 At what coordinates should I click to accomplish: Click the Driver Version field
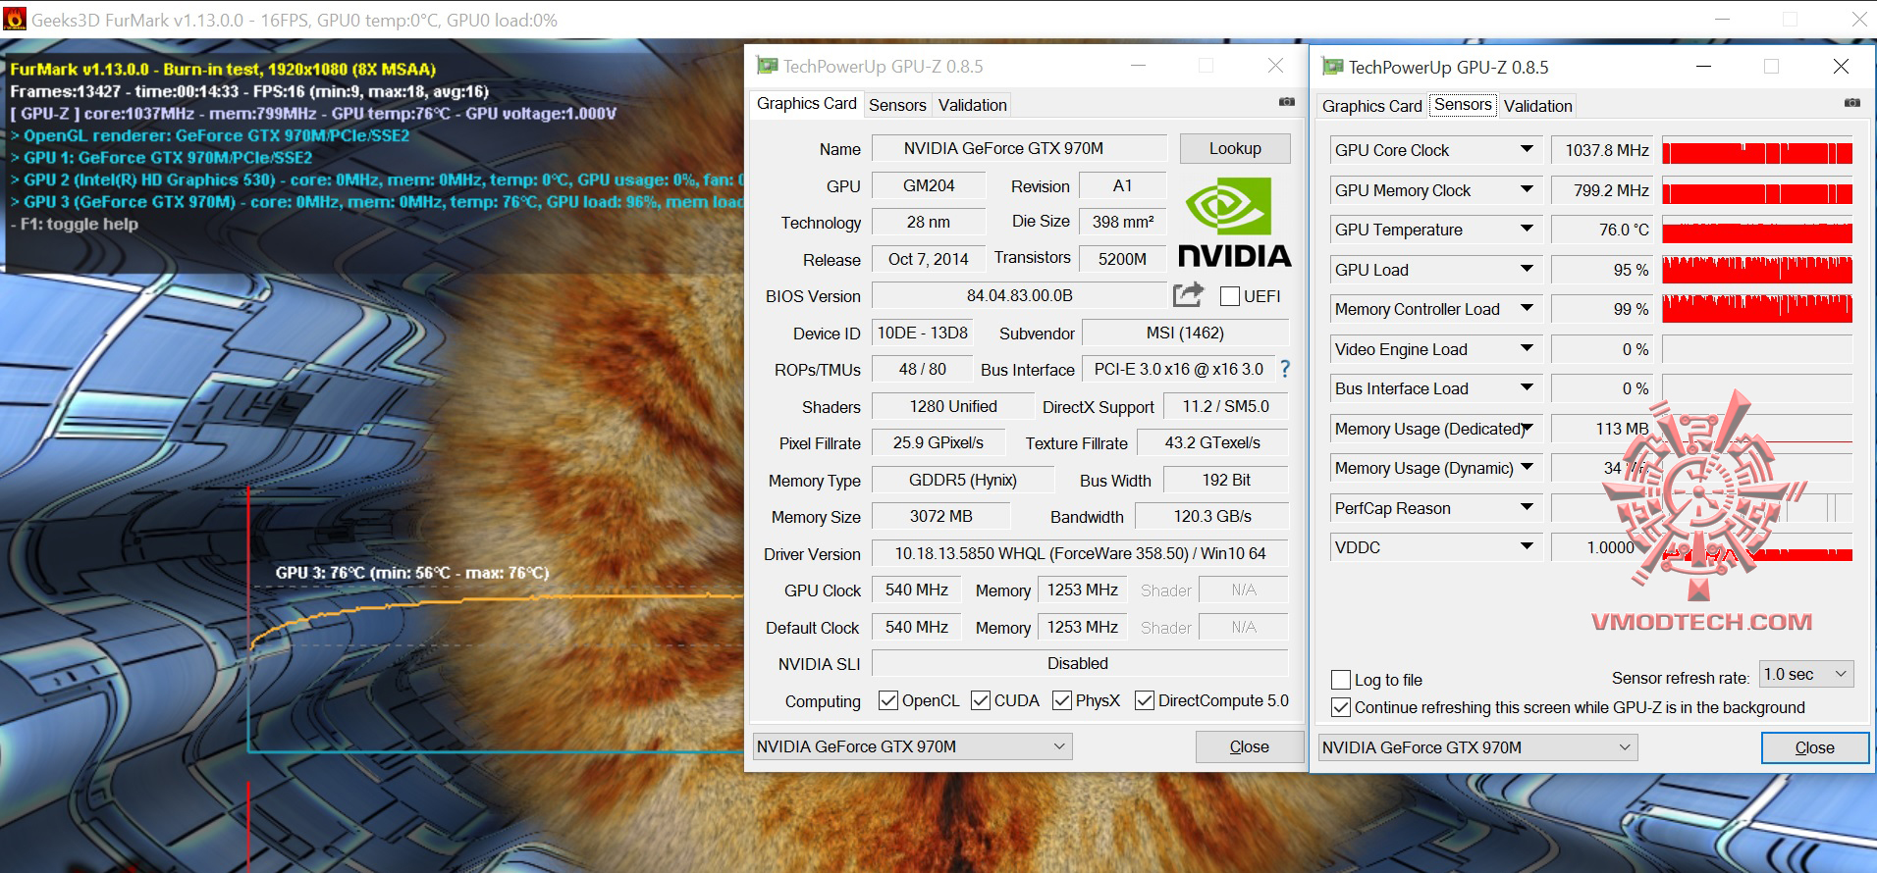coord(1080,553)
